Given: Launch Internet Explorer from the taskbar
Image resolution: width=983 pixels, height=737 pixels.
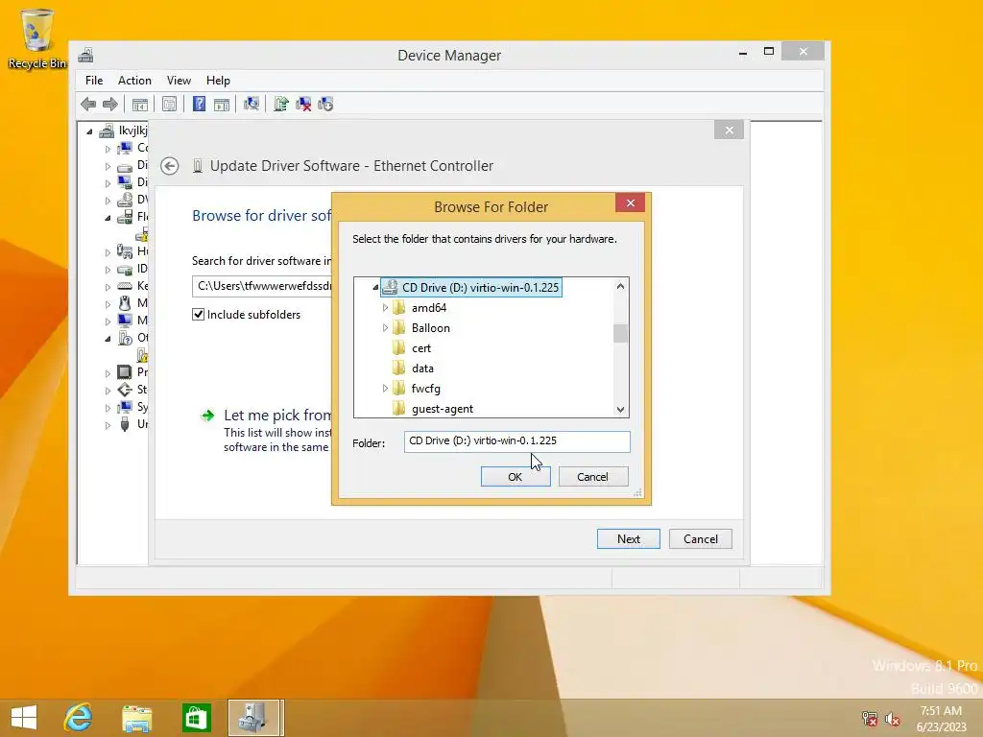Looking at the screenshot, I should click(79, 718).
